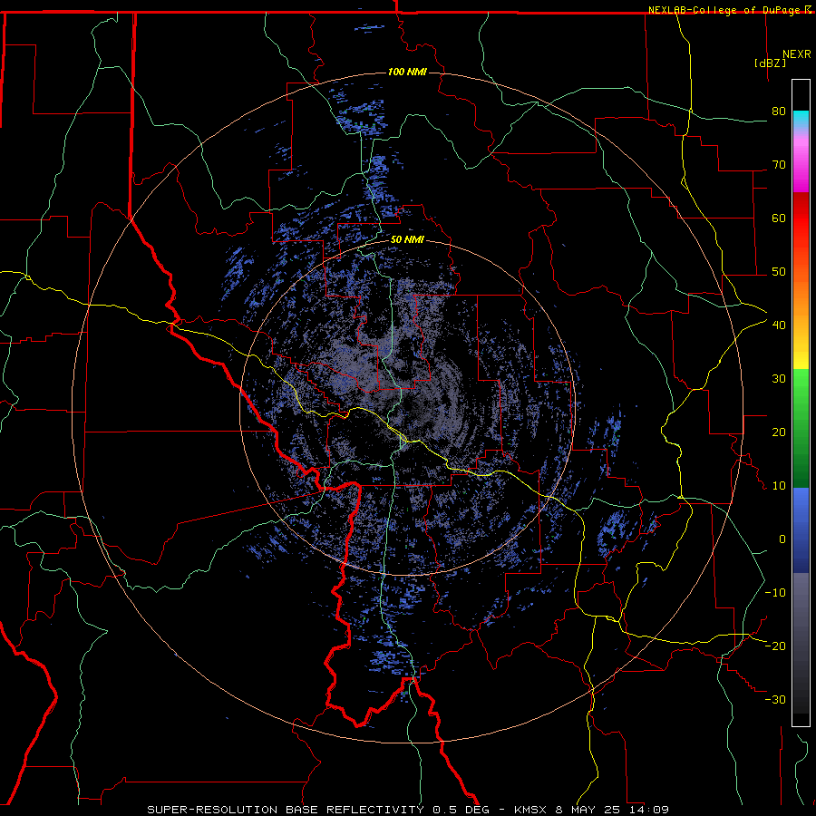Click the NEXR label above the color scale
The image size is (816, 816).
coord(797,54)
